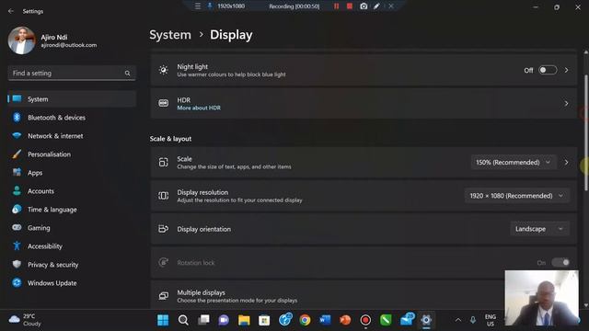The width and height of the screenshot is (589, 331).
Task: Open the recorder menu hamburger icon
Action: pyautogui.click(x=198, y=6)
